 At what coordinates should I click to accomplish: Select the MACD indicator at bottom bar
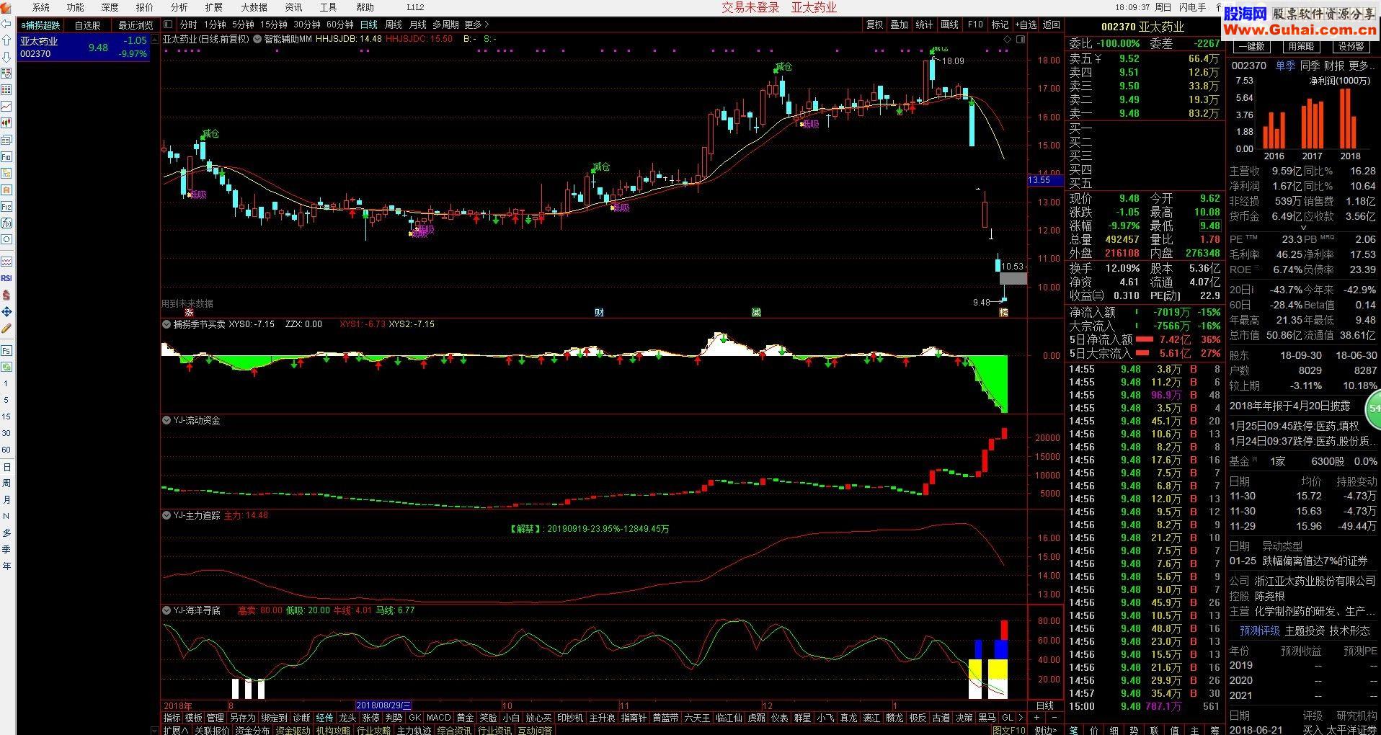click(438, 718)
